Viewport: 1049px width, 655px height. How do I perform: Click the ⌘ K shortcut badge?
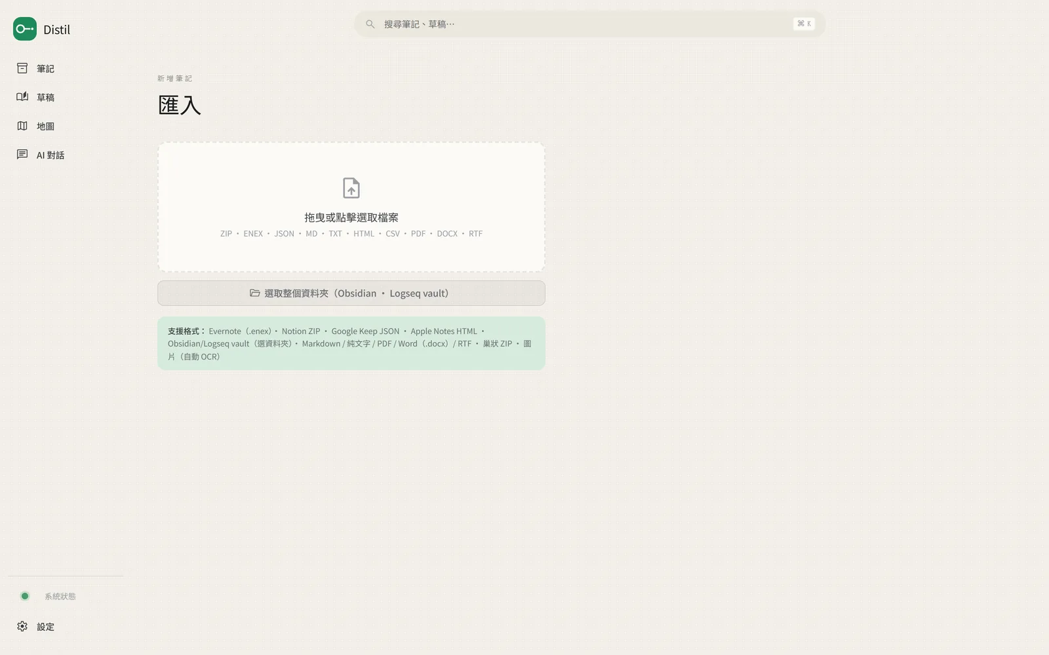pos(804,24)
